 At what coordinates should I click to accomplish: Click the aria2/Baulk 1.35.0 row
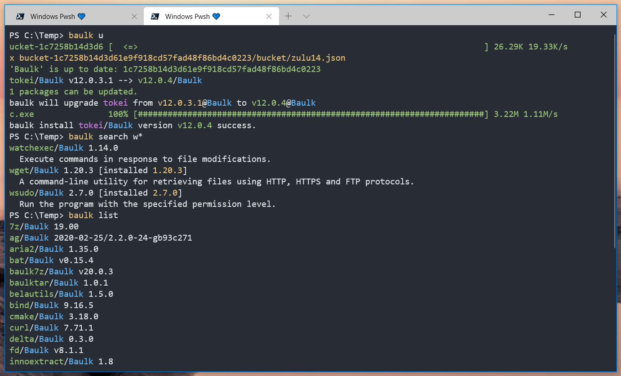click(54, 249)
